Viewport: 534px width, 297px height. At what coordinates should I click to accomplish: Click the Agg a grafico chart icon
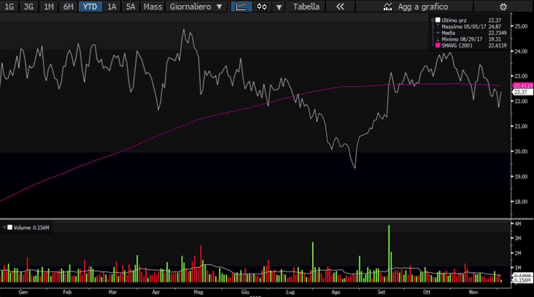click(388, 7)
